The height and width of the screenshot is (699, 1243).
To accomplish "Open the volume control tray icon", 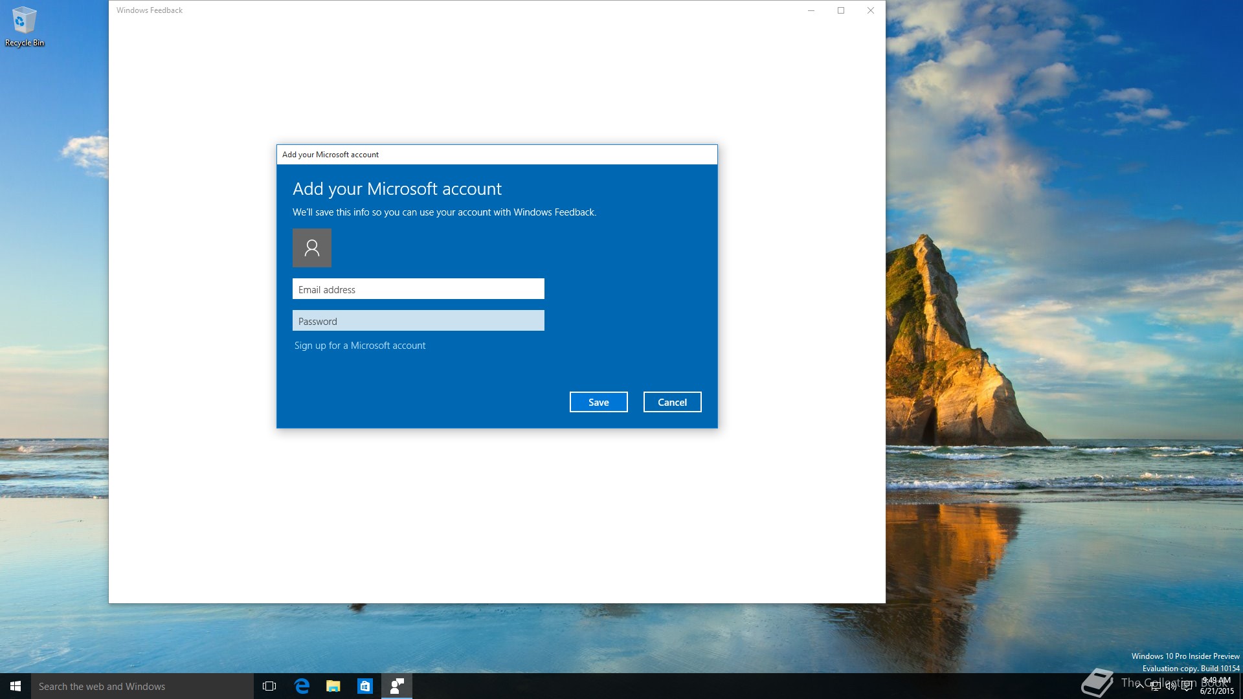I will pos(1171,686).
